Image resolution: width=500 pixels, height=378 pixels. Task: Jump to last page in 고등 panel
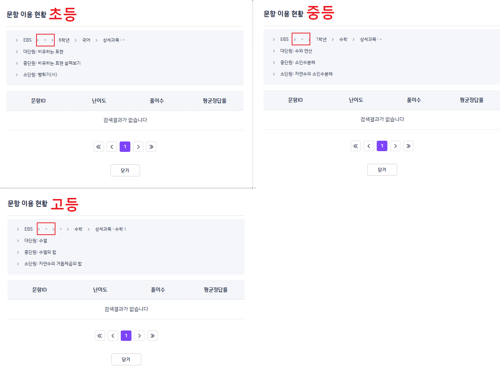coord(152,336)
